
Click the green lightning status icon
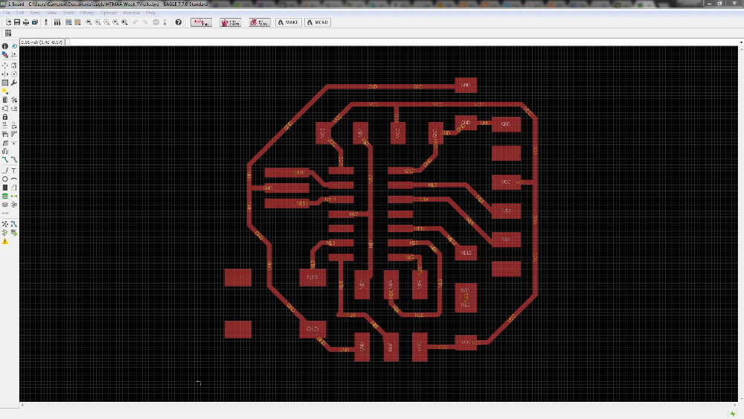[733, 414]
